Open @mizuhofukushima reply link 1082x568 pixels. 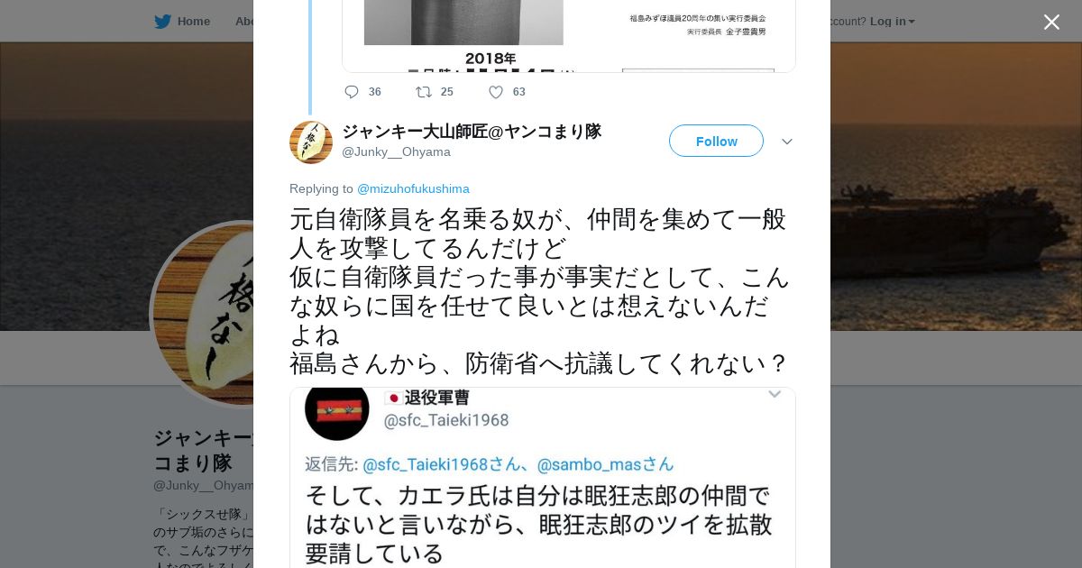tap(413, 188)
